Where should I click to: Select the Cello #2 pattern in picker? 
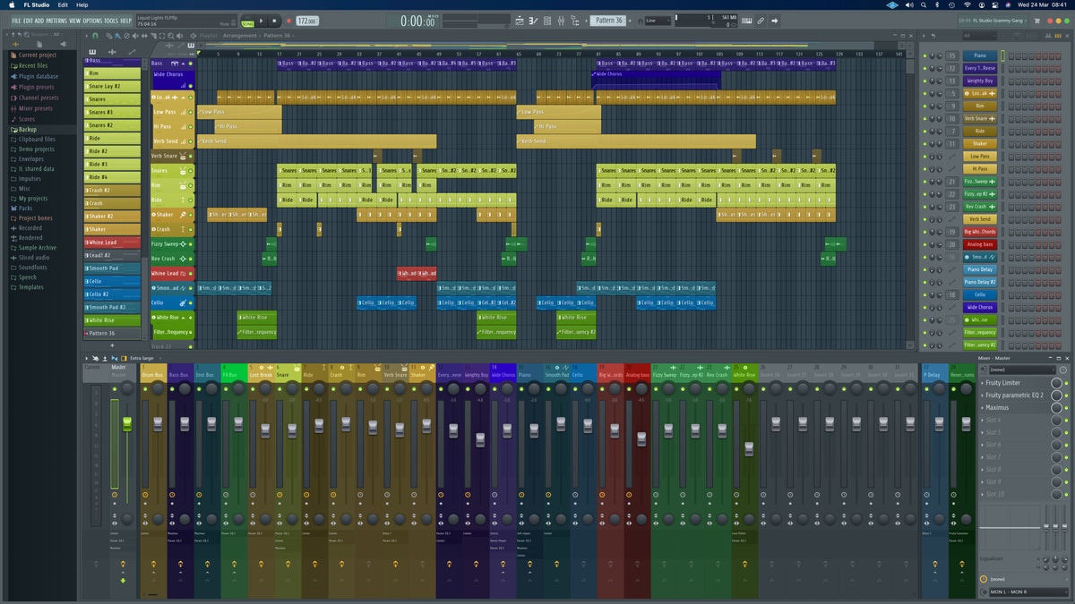point(112,293)
